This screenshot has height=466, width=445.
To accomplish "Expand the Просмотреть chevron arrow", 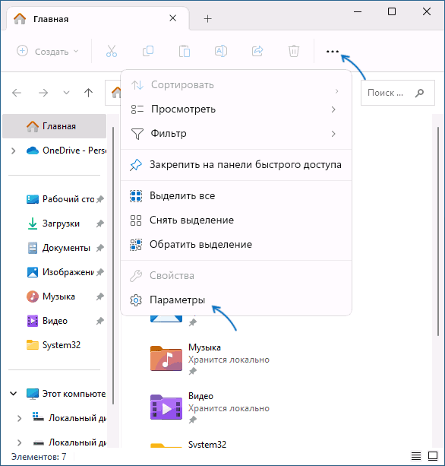I will pos(333,109).
